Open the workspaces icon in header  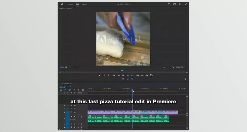[x=169, y=4]
